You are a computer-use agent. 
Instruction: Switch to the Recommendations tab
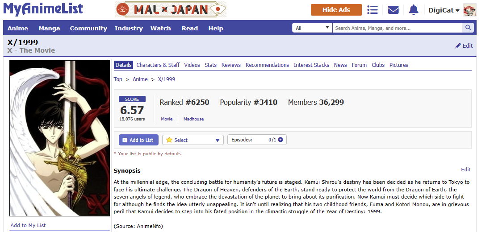click(267, 65)
